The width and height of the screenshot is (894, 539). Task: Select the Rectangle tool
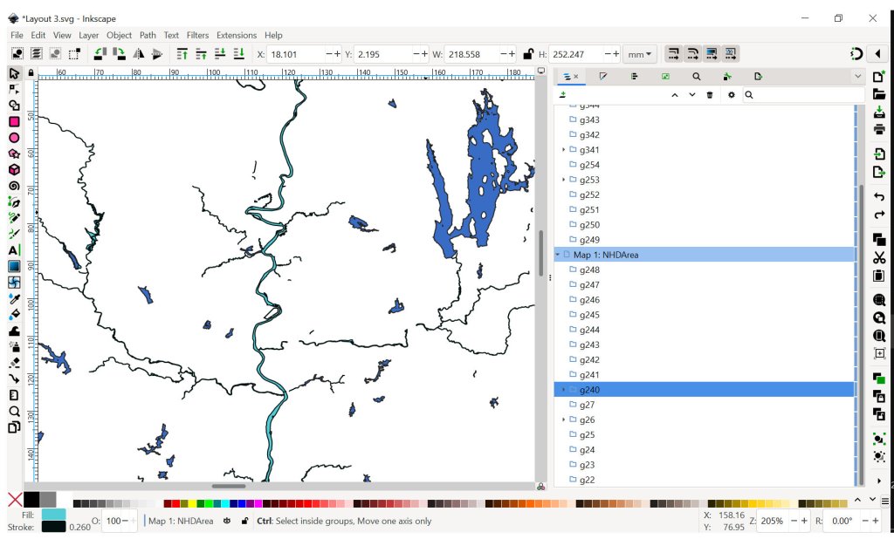tap(14, 122)
